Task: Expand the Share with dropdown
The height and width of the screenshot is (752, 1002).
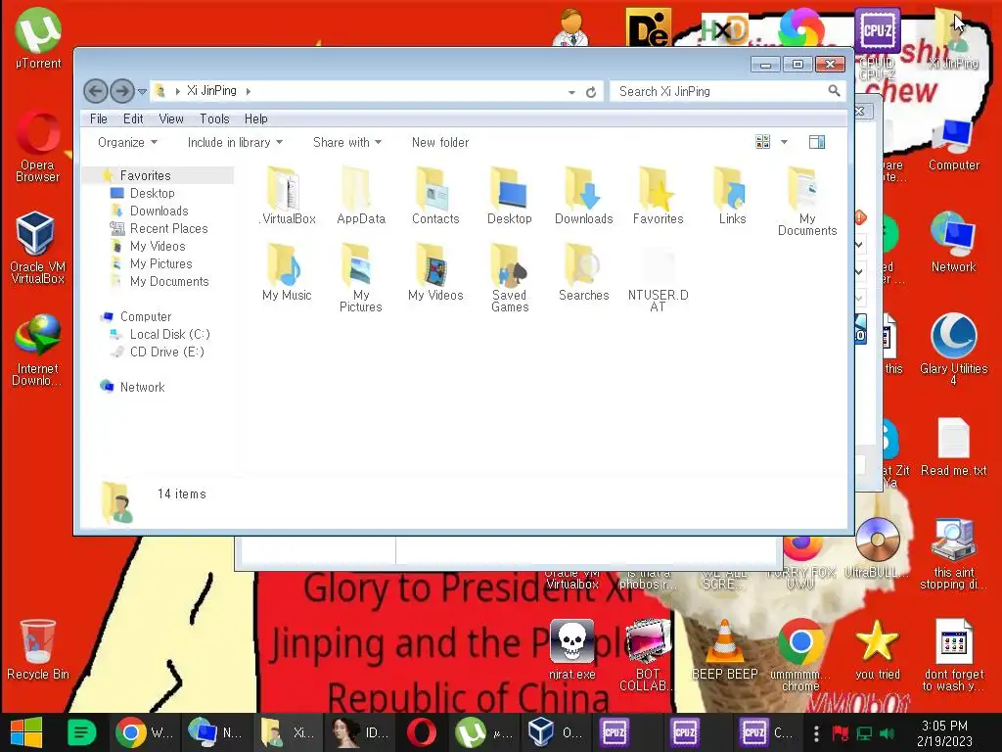Action: pos(347,143)
